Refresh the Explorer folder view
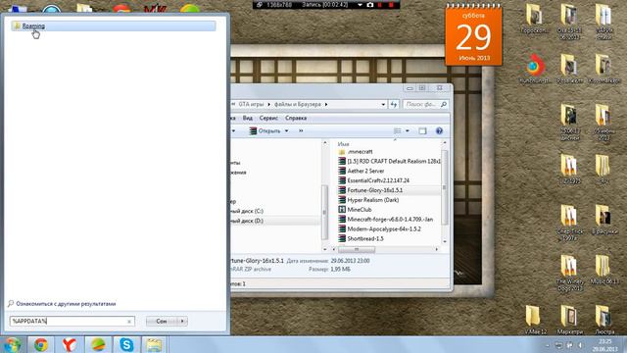Viewport: 627px width, 353px height. click(x=394, y=105)
